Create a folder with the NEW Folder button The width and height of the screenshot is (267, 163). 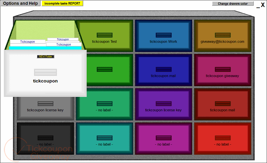coord(46,56)
